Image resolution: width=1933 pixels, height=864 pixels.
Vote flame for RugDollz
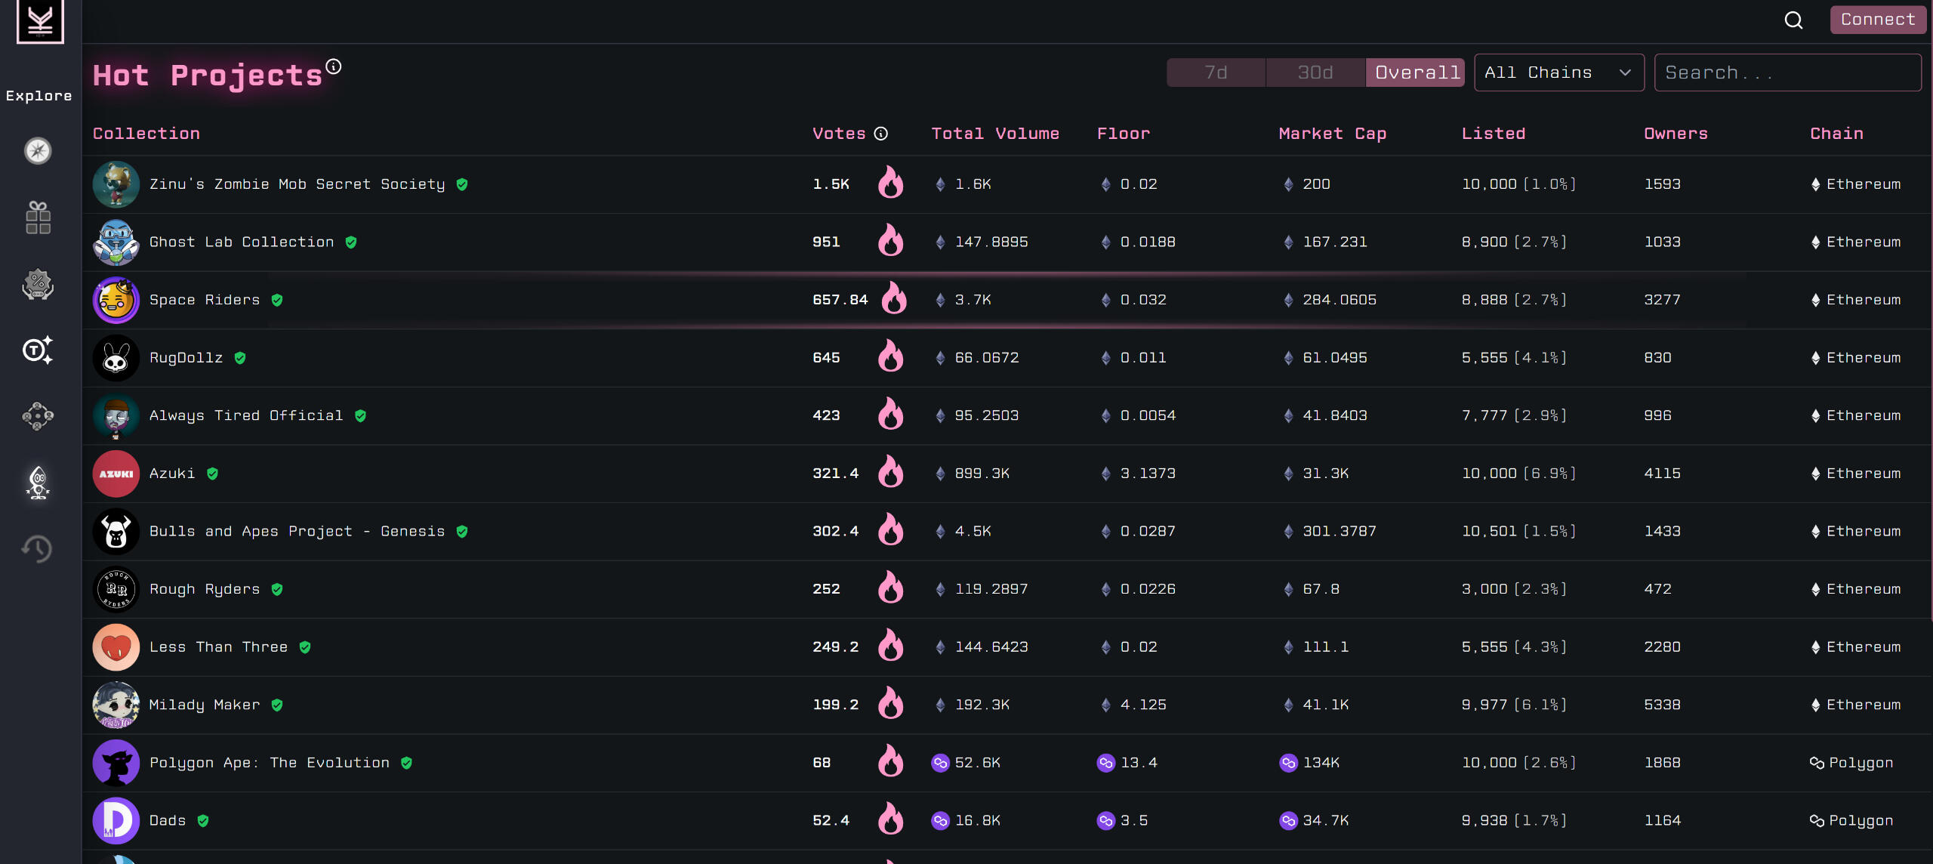point(891,356)
